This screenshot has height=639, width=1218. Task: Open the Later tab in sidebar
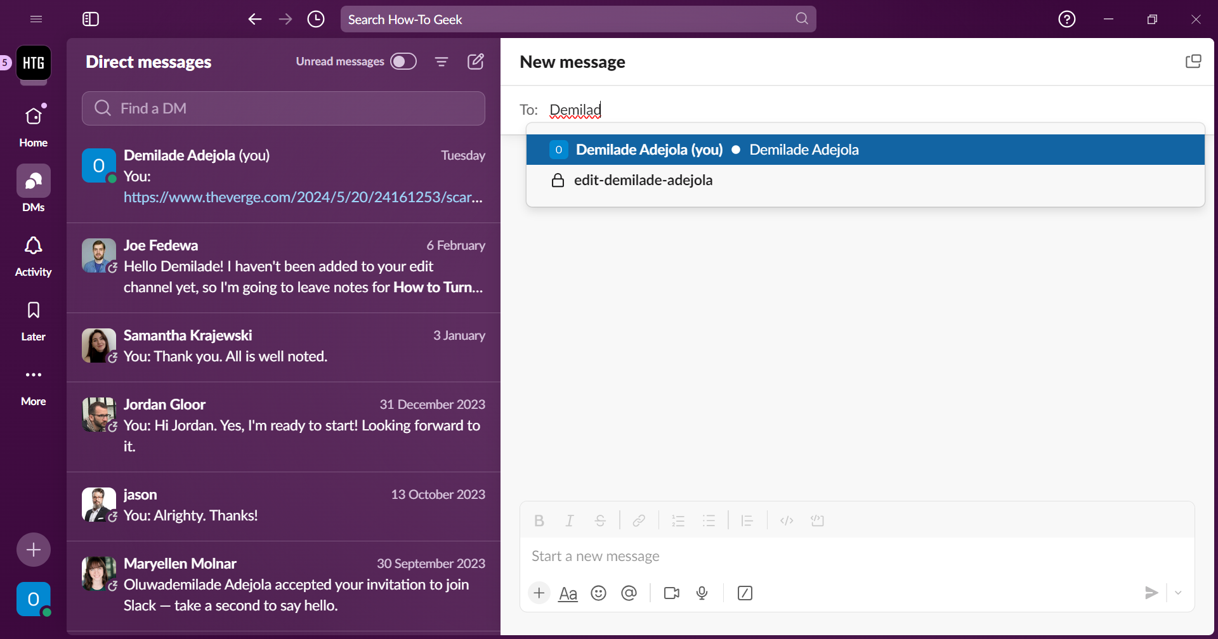[33, 320]
